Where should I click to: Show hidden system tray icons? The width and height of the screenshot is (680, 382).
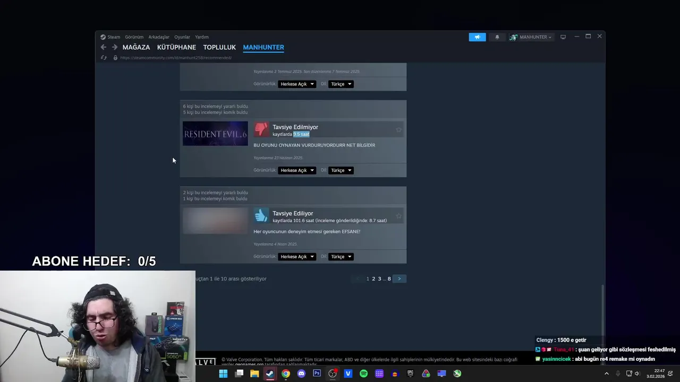point(607,374)
